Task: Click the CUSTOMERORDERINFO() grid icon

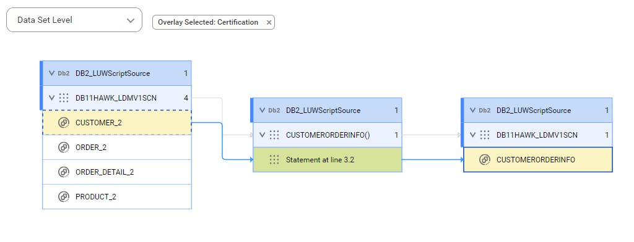Action: click(274, 135)
